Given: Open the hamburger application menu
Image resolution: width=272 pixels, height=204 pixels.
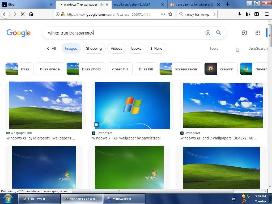Looking at the screenshot, I should (267, 14).
